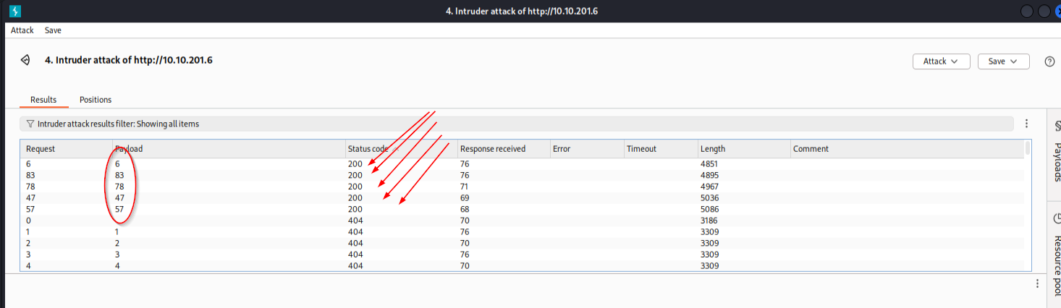Open the help question mark icon

pos(1049,61)
